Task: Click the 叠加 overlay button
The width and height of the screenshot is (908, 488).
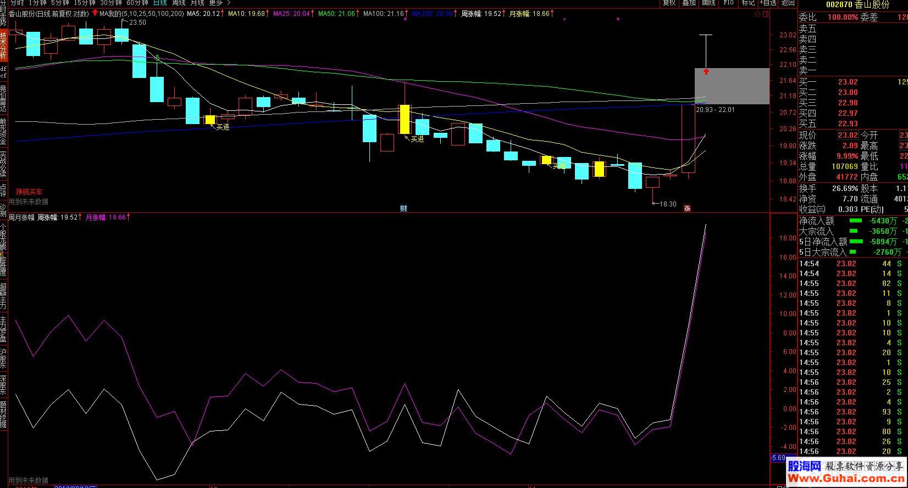Action: pyautogui.click(x=689, y=3)
